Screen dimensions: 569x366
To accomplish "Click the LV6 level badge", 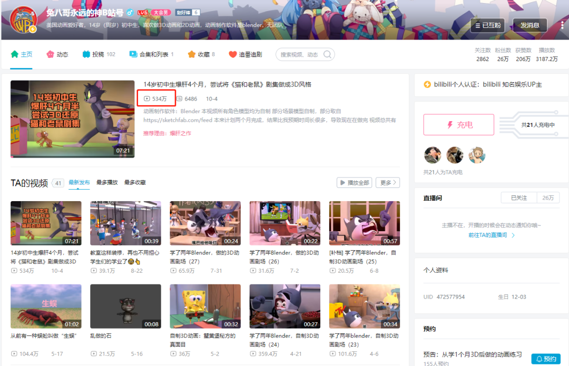I will click(143, 13).
